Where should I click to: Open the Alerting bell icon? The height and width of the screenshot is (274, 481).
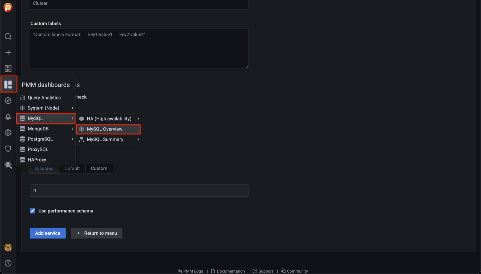(x=8, y=117)
